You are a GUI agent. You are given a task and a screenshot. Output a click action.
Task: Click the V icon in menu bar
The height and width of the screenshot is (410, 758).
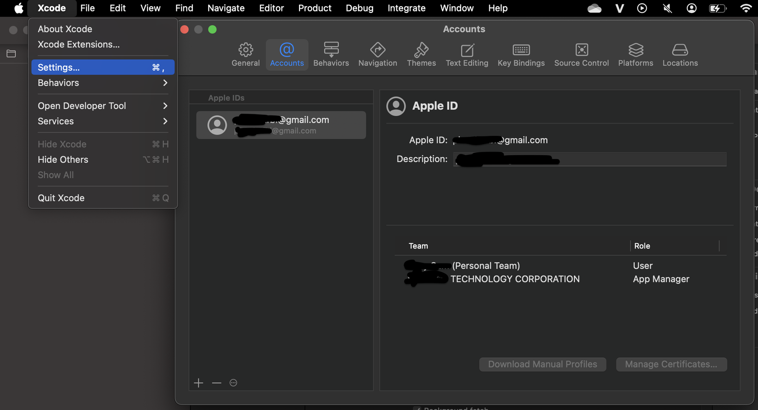click(x=619, y=8)
